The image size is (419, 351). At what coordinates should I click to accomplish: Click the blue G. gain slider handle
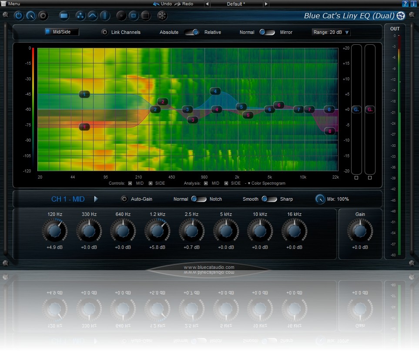coord(356,109)
